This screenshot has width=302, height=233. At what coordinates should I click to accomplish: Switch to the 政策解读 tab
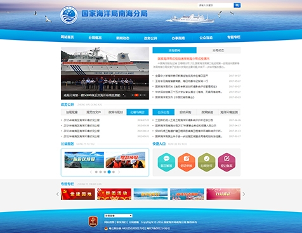point(207,112)
